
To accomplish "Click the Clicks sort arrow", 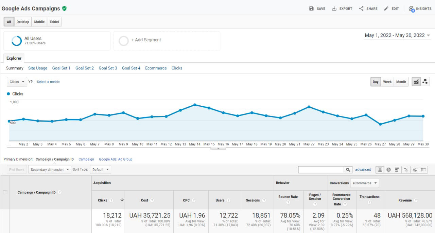I will [x=122, y=200].
